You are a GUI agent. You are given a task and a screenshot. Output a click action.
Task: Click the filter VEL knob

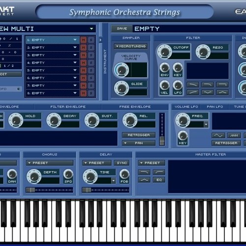tap(164, 86)
